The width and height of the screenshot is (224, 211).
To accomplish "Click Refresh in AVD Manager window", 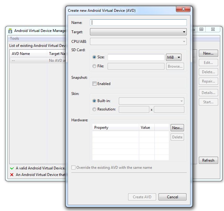I will [x=208, y=160].
